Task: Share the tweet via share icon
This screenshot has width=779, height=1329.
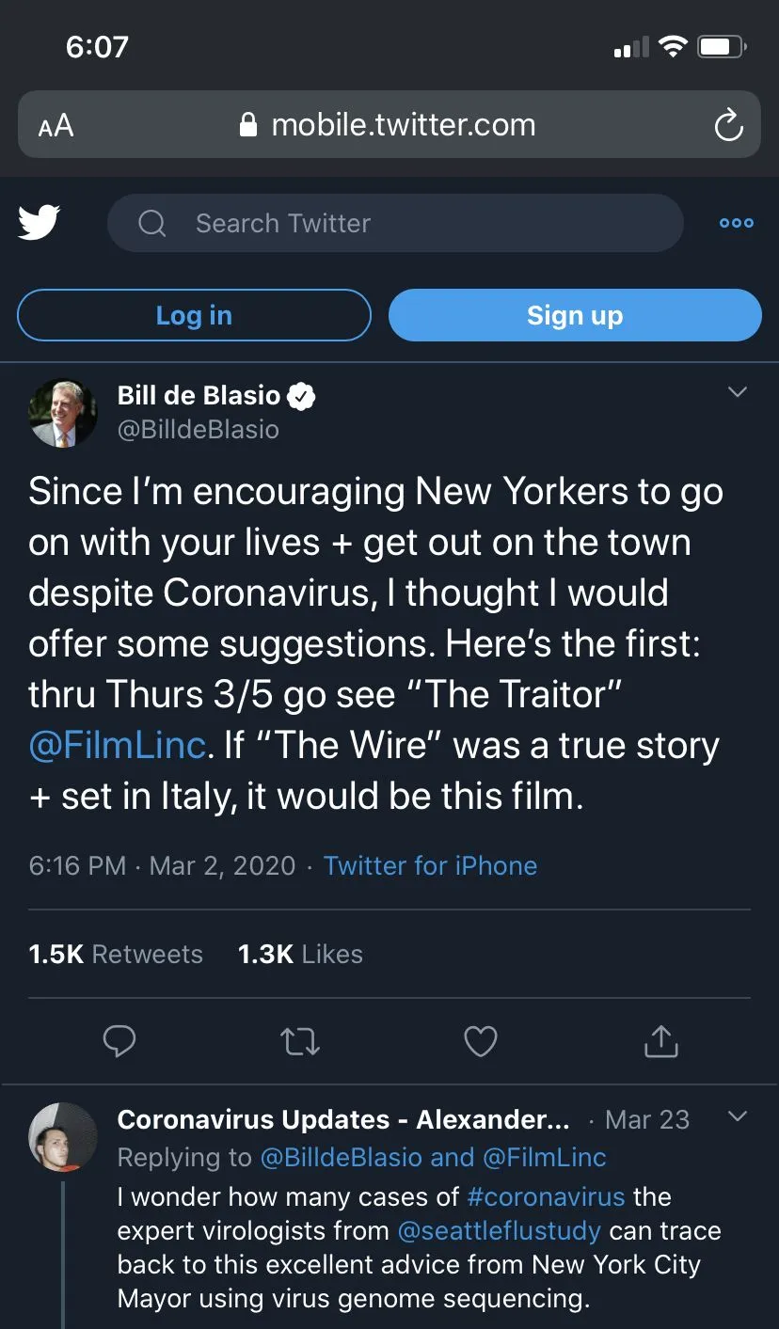Action: [x=660, y=1041]
